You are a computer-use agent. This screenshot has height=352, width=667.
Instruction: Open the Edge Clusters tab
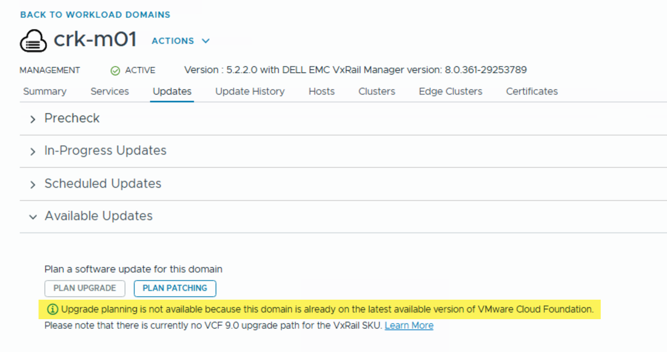pos(450,91)
